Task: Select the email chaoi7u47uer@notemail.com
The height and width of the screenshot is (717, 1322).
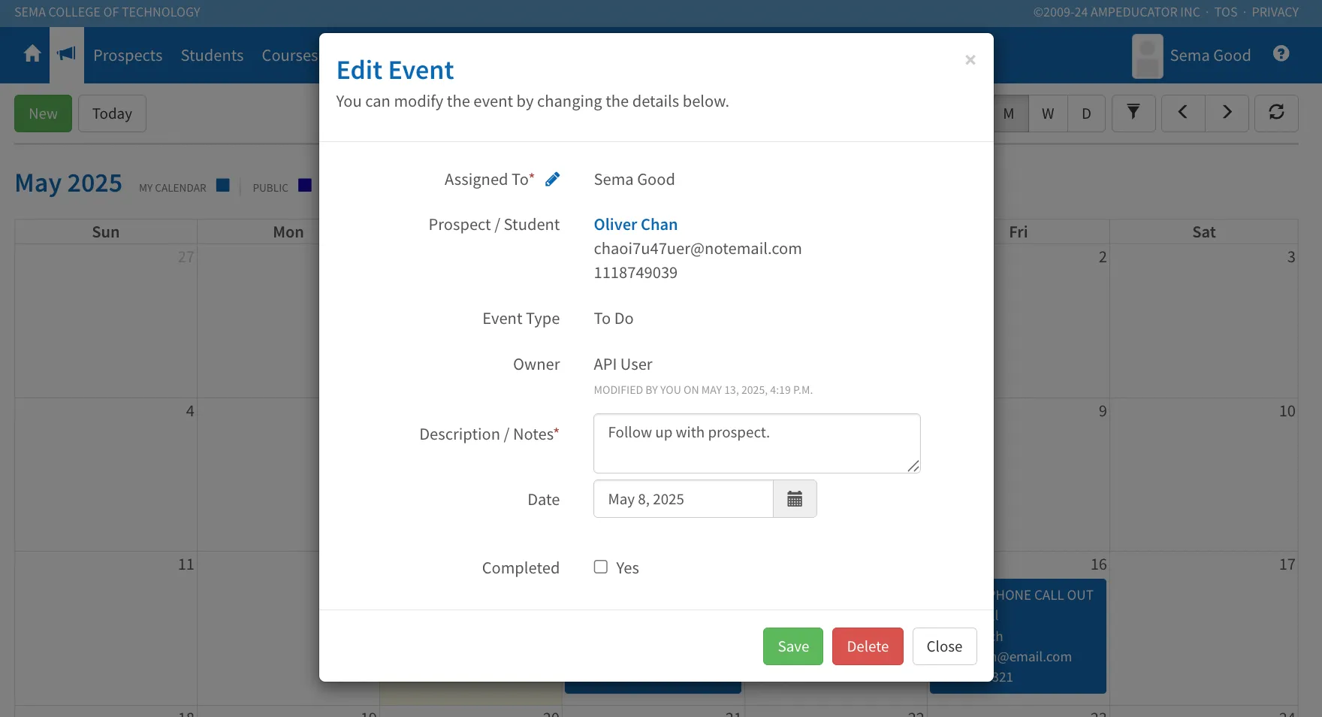Action: (x=697, y=249)
